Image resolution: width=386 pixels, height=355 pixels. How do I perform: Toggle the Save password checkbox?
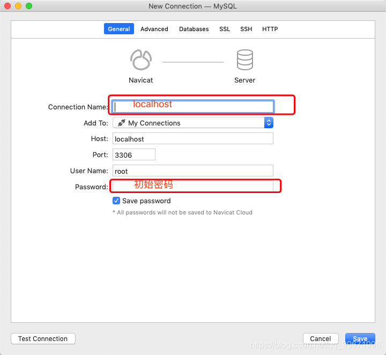(x=116, y=201)
